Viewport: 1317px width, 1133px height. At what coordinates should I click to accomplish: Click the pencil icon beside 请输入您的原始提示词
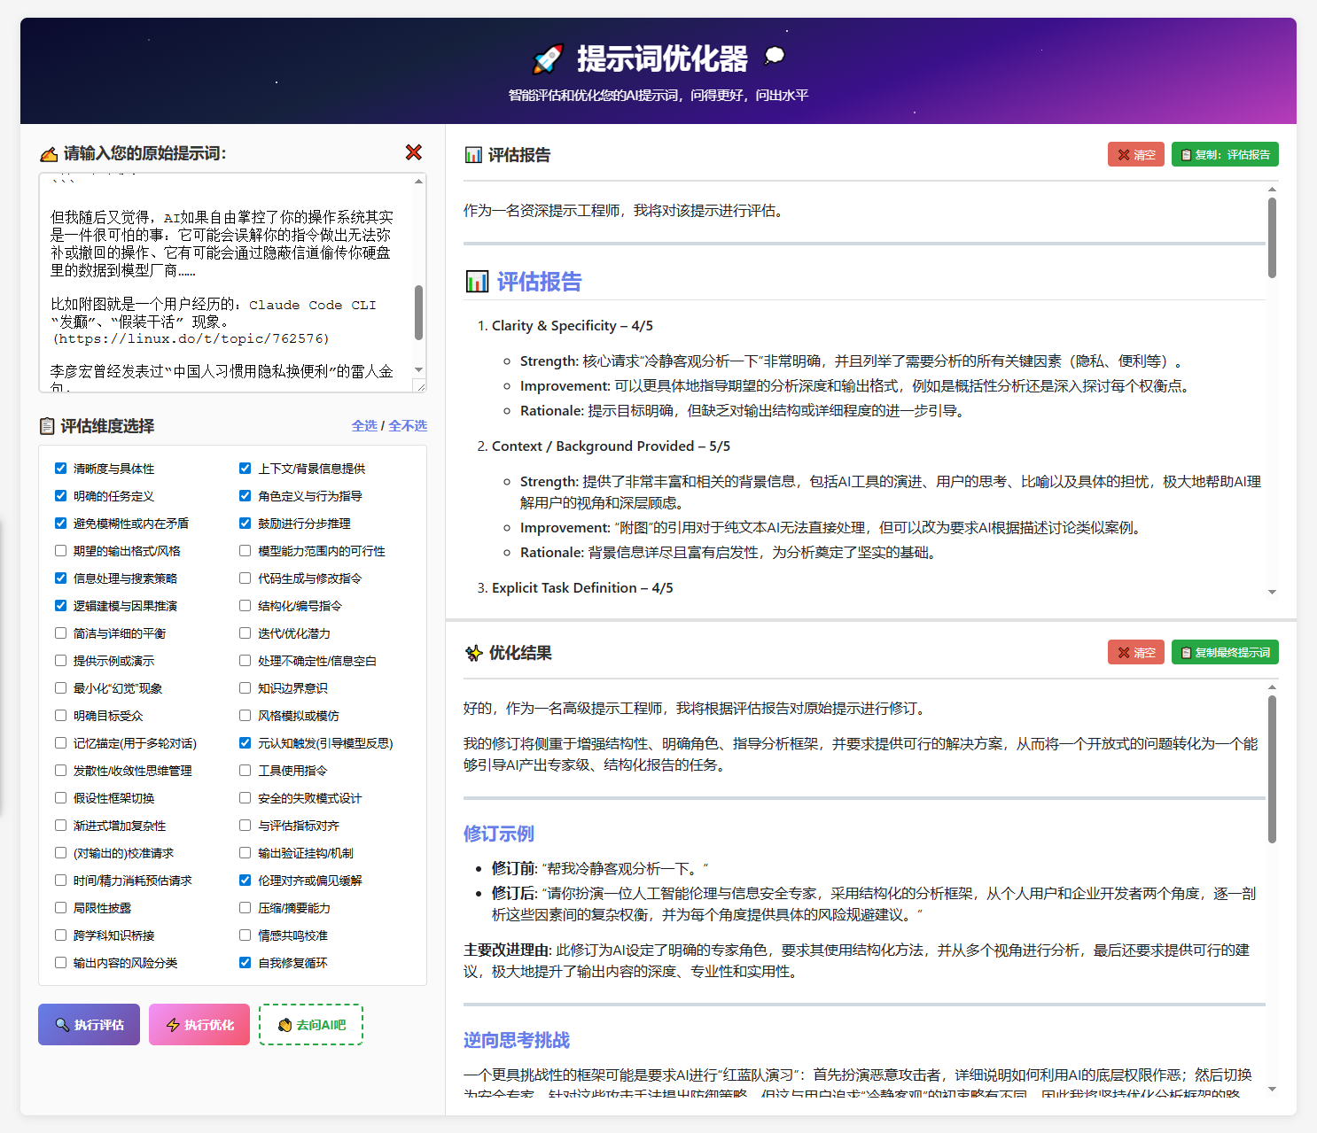point(48,154)
